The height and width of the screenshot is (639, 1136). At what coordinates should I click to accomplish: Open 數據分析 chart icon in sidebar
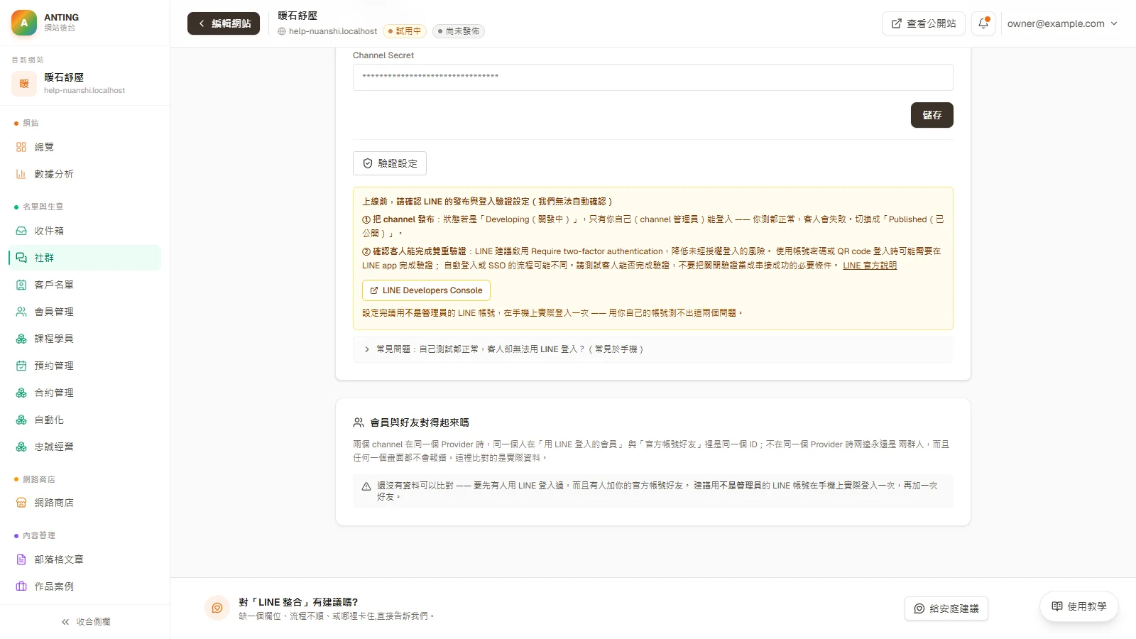[21, 174]
